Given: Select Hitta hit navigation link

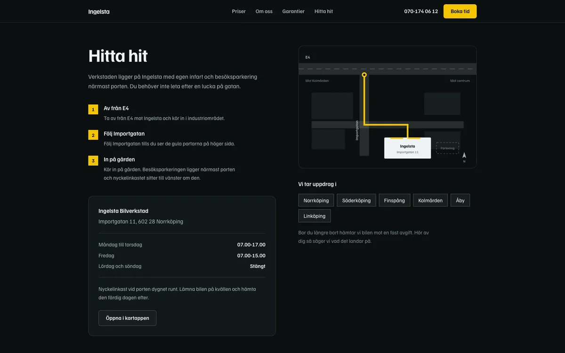Looking at the screenshot, I should 323,11.
